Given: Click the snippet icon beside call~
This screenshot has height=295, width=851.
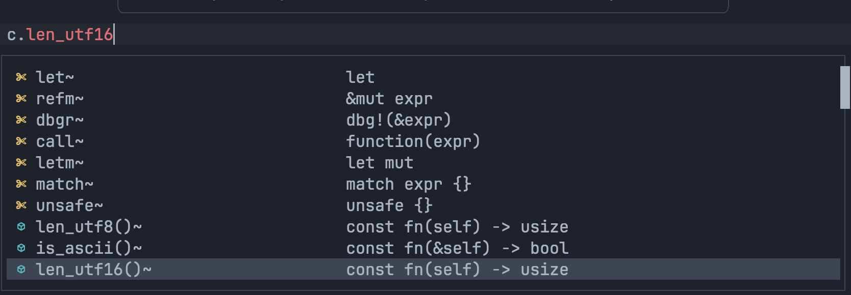Looking at the screenshot, I should point(21,141).
